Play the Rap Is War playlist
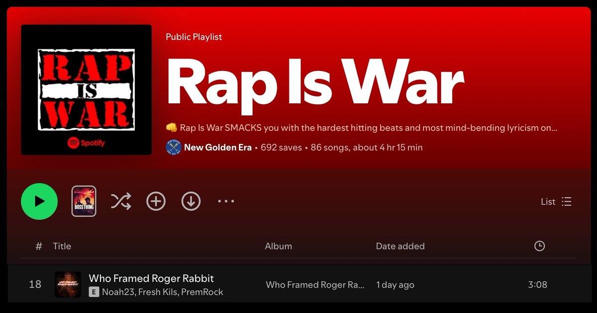This screenshot has width=597, height=313. [39, 201]
